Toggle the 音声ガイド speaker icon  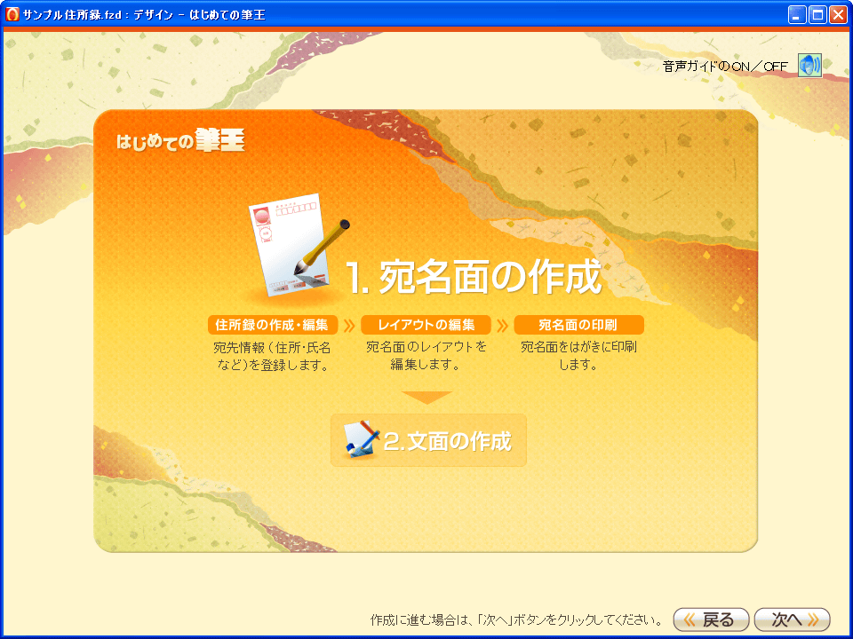pos(809,66)
